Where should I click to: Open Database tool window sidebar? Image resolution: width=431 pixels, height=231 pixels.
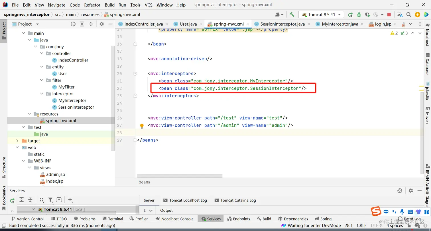pyautogui.click(x=427, y=63)
